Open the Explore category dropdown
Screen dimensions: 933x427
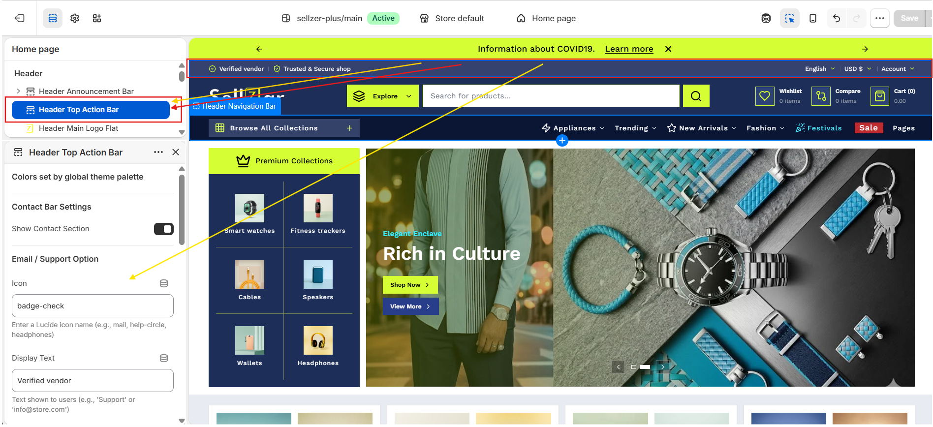(x=383, y=96)
